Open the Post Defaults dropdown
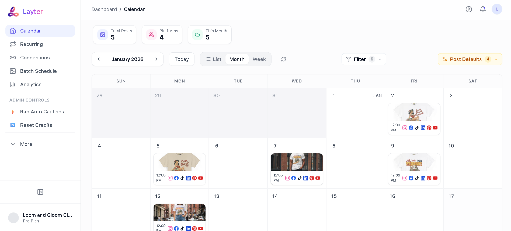Image resolution: width=511 pixels, height=231 pixels. point(470,59)
